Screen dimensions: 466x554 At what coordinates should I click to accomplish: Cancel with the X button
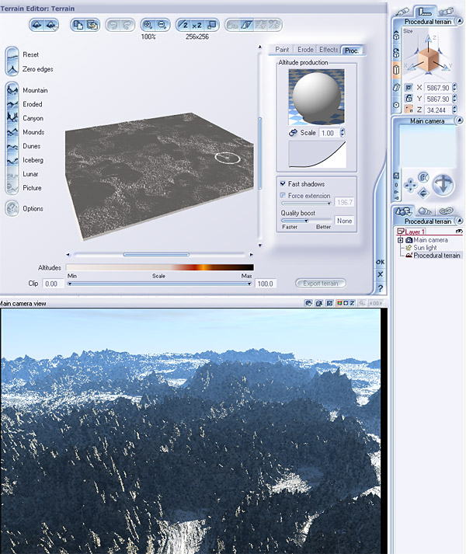point(380,274)
